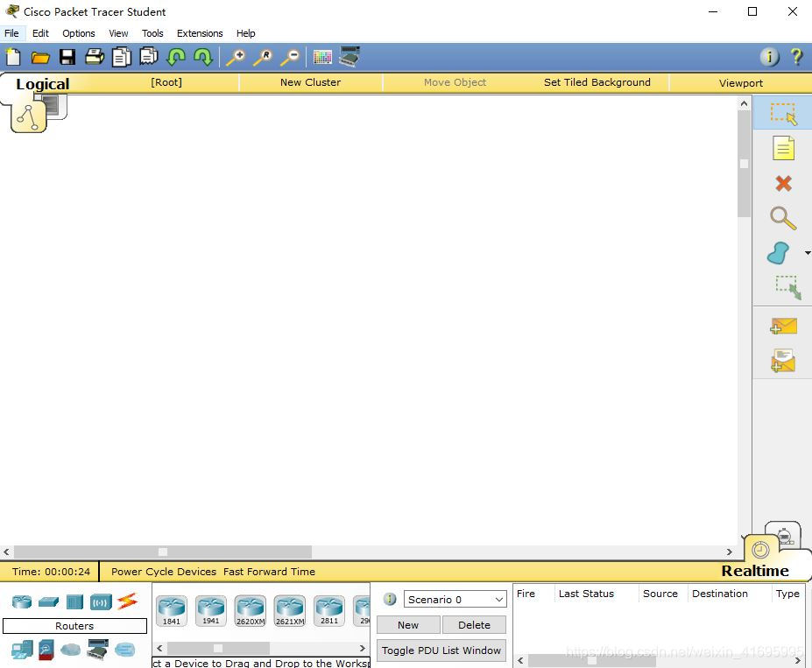The width and height of the screenshot is (812, 668).
Task: Undo with the left green arrow
Action: (176, 57)
